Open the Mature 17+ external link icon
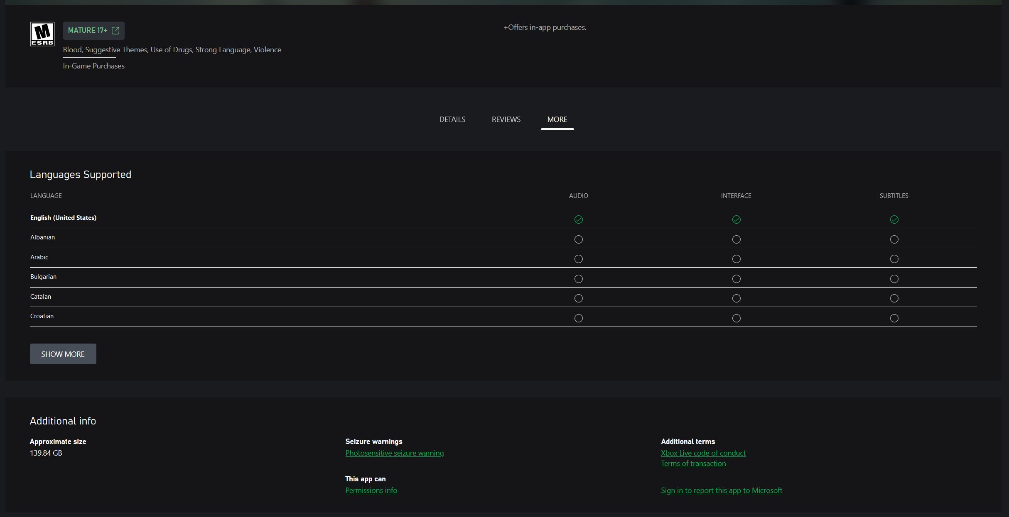This screenshot has height=517, width=1009. point(115,31)
